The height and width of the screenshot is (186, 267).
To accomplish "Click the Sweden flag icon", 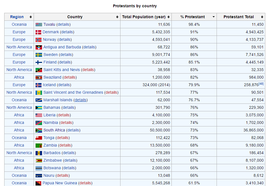I will (x=39, y=55).
